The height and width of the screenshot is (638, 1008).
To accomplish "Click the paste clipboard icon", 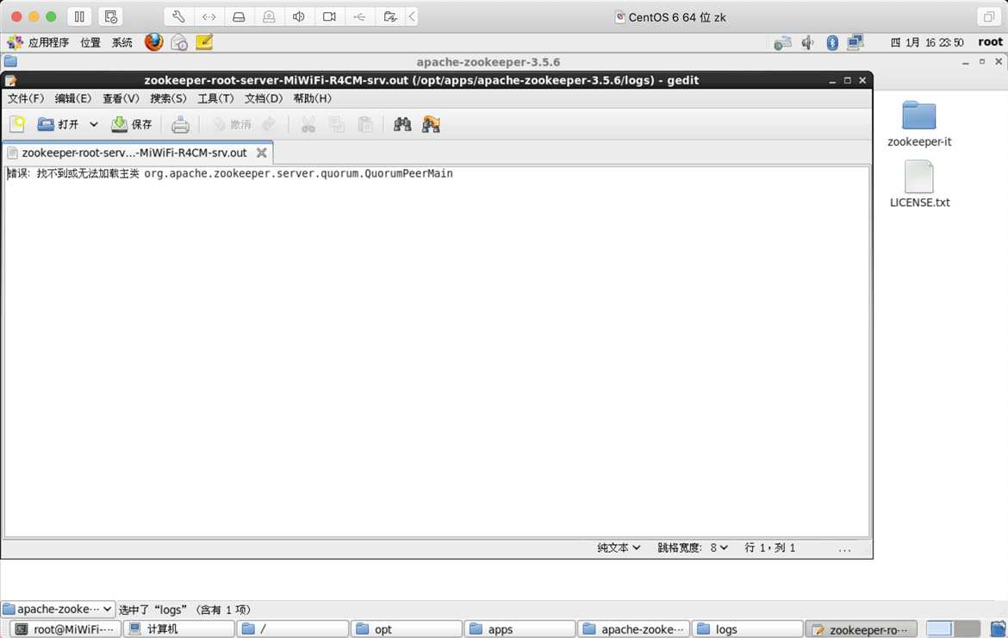I will pyautogui.click(x=365, y=124).
